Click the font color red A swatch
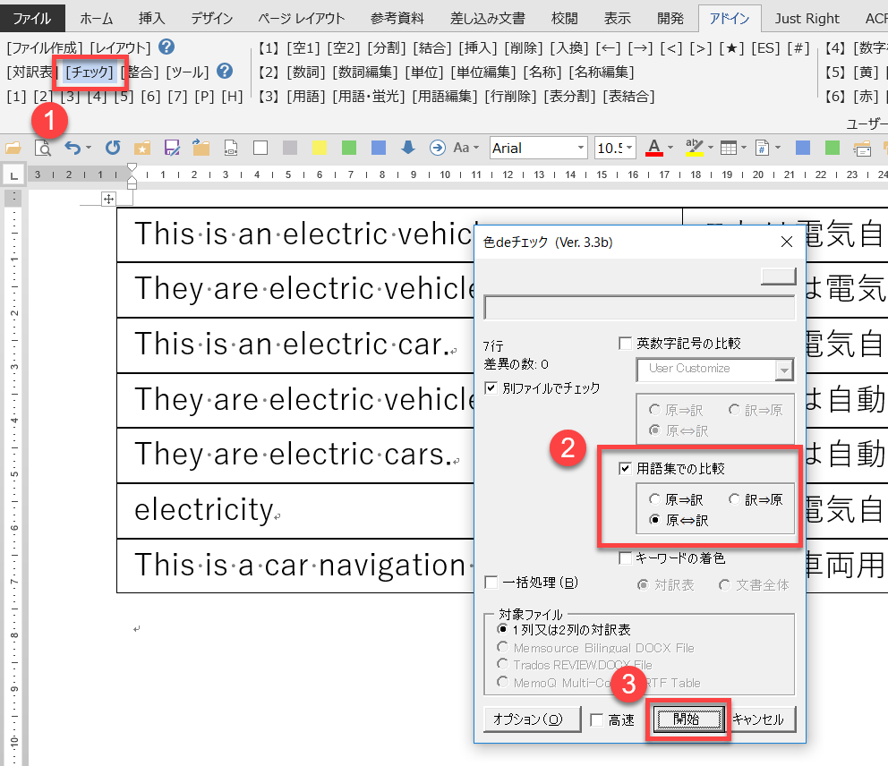888x766 pixels. coord(653,148)
